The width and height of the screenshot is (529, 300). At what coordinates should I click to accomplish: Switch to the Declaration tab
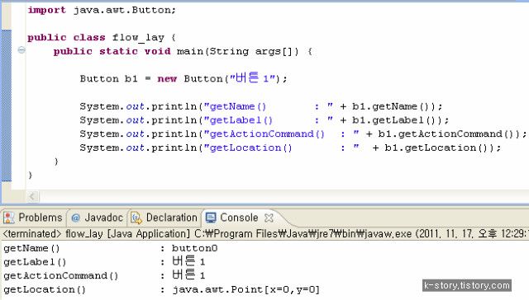pos(164,218)
